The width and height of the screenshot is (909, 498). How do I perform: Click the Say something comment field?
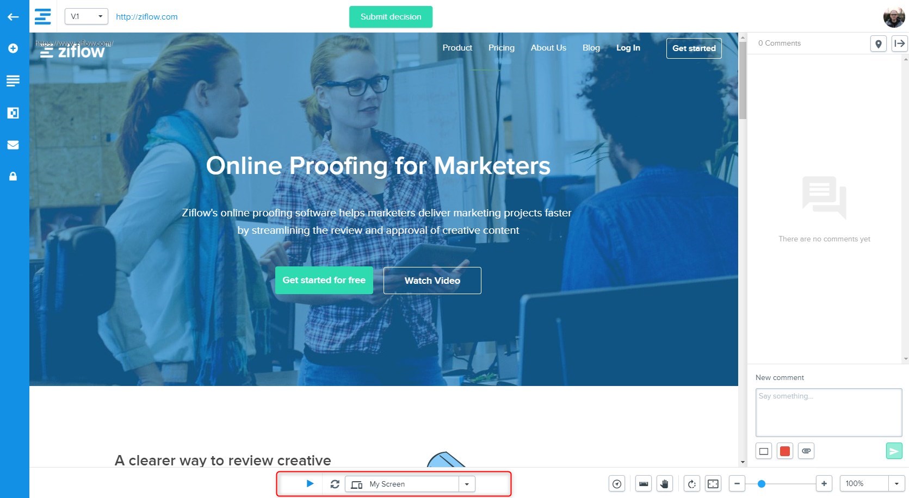coord(828,412)
